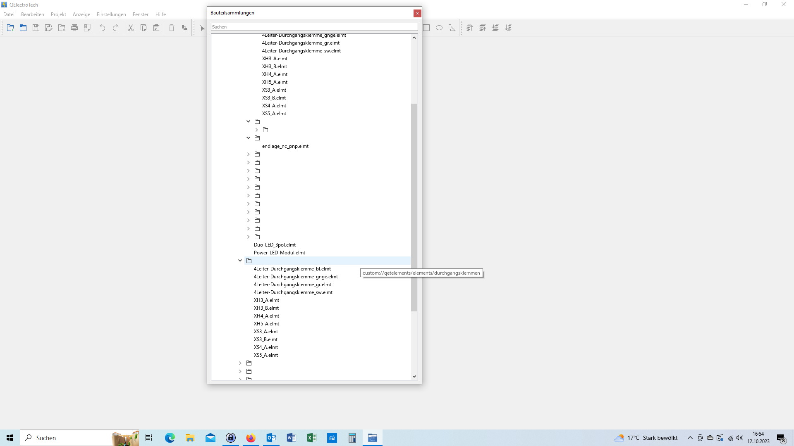This screenshot has height=446, width=794.
Task: Select Duo-LED_3pol.elmt in the tree
Action: (x=275, y=245)
